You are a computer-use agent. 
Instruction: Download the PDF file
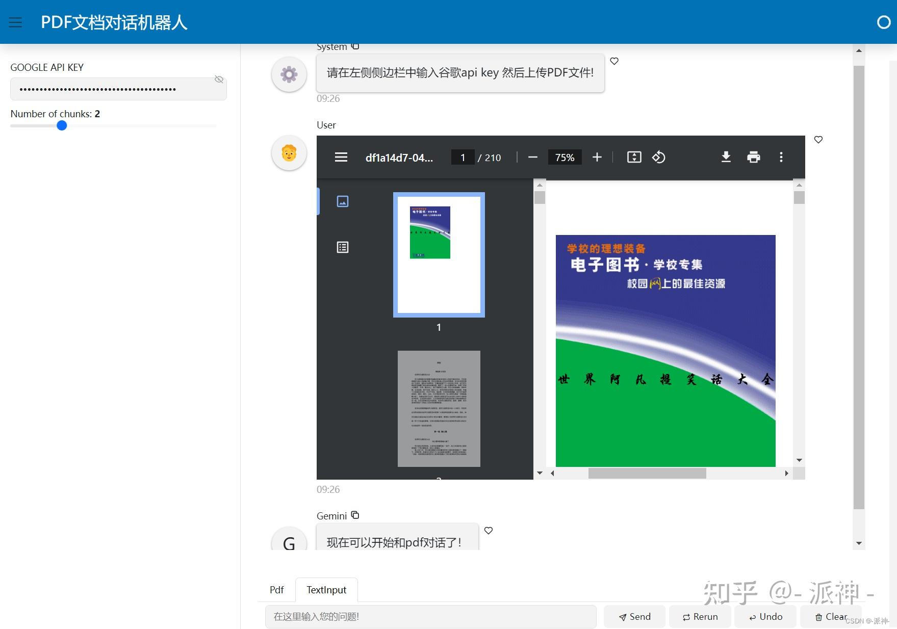pos(726,157)
